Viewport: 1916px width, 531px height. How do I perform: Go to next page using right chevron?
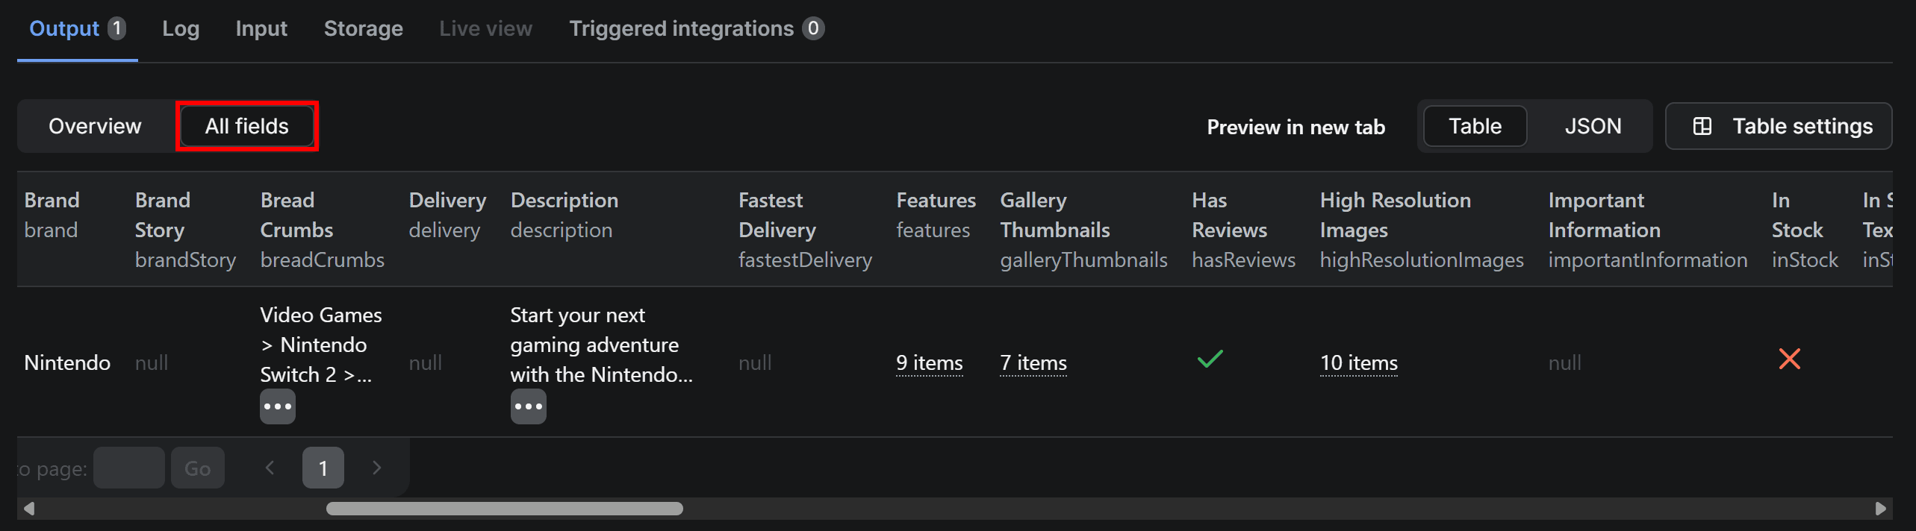376,468
